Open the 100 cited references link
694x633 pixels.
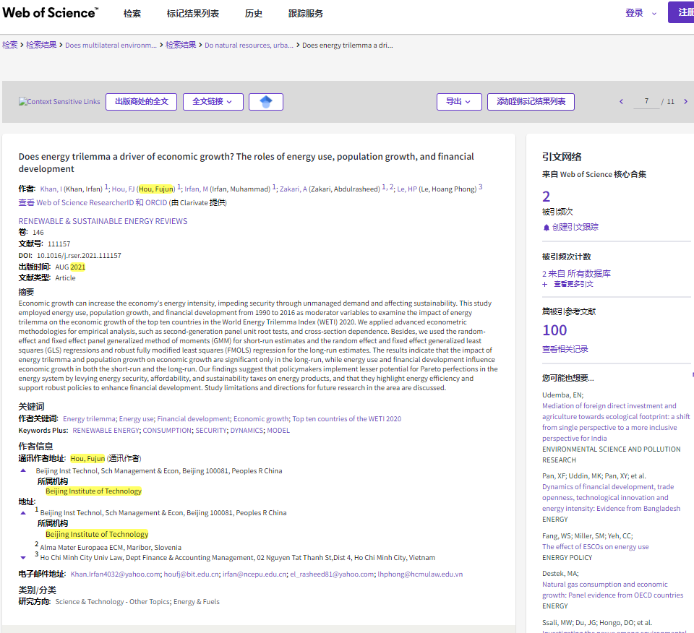pos(554,330)
